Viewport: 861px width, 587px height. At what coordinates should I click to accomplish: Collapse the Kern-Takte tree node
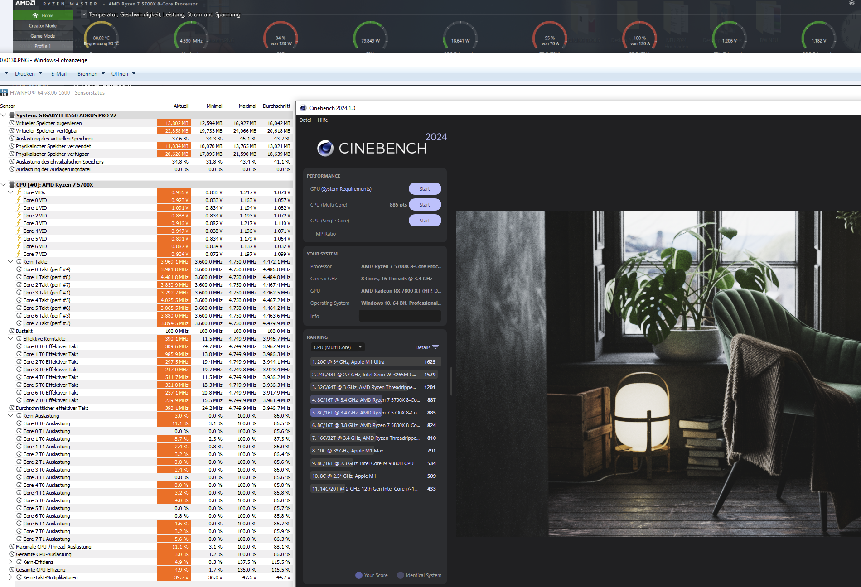click(x=10, y=262)
